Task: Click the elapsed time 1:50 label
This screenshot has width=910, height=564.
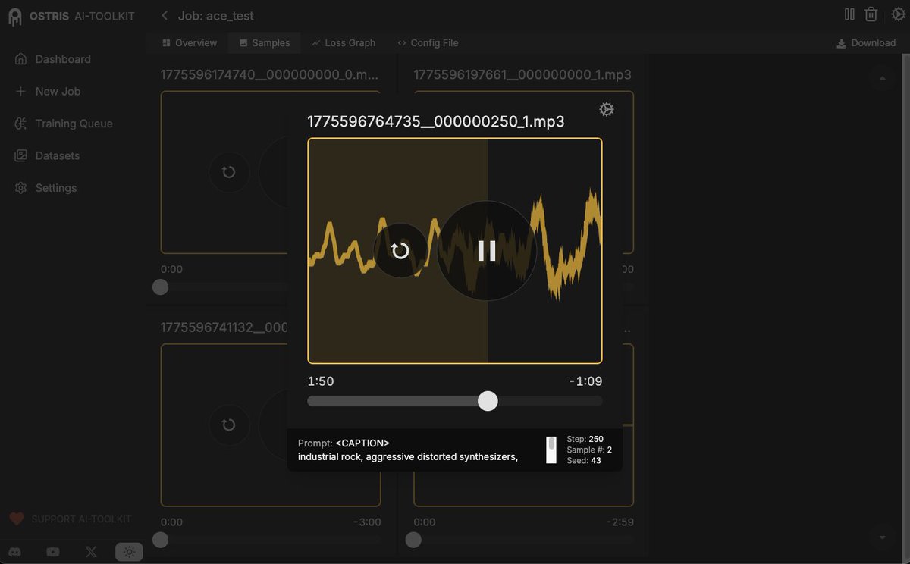Action: 321,381
